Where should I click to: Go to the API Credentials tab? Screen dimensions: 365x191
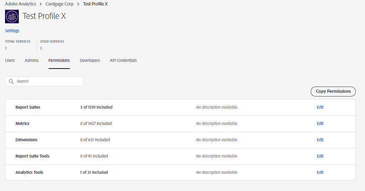point(123,61)
